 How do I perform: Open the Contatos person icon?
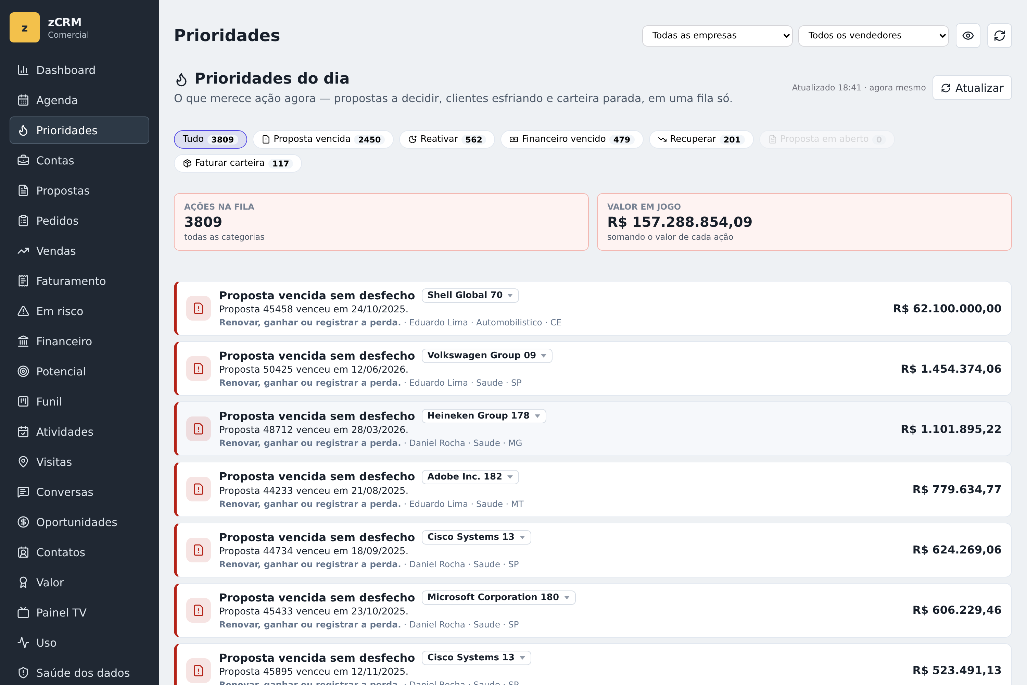click(x=23, y=552)
